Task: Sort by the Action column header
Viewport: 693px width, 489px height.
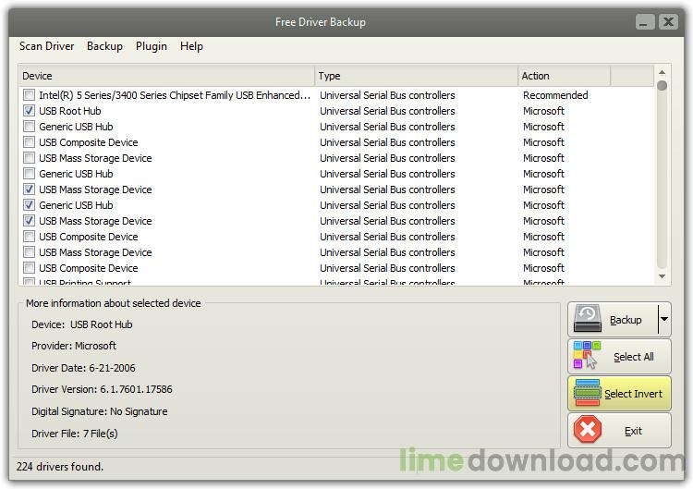Action: [564, 76]
